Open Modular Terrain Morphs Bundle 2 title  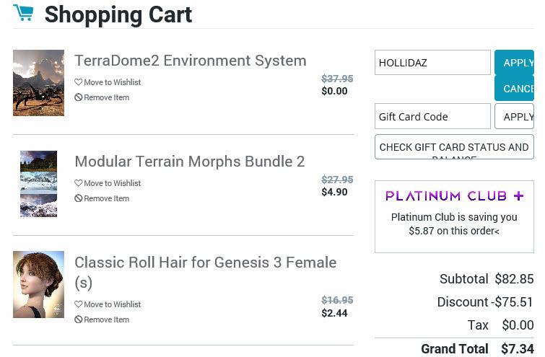(189, 162)
